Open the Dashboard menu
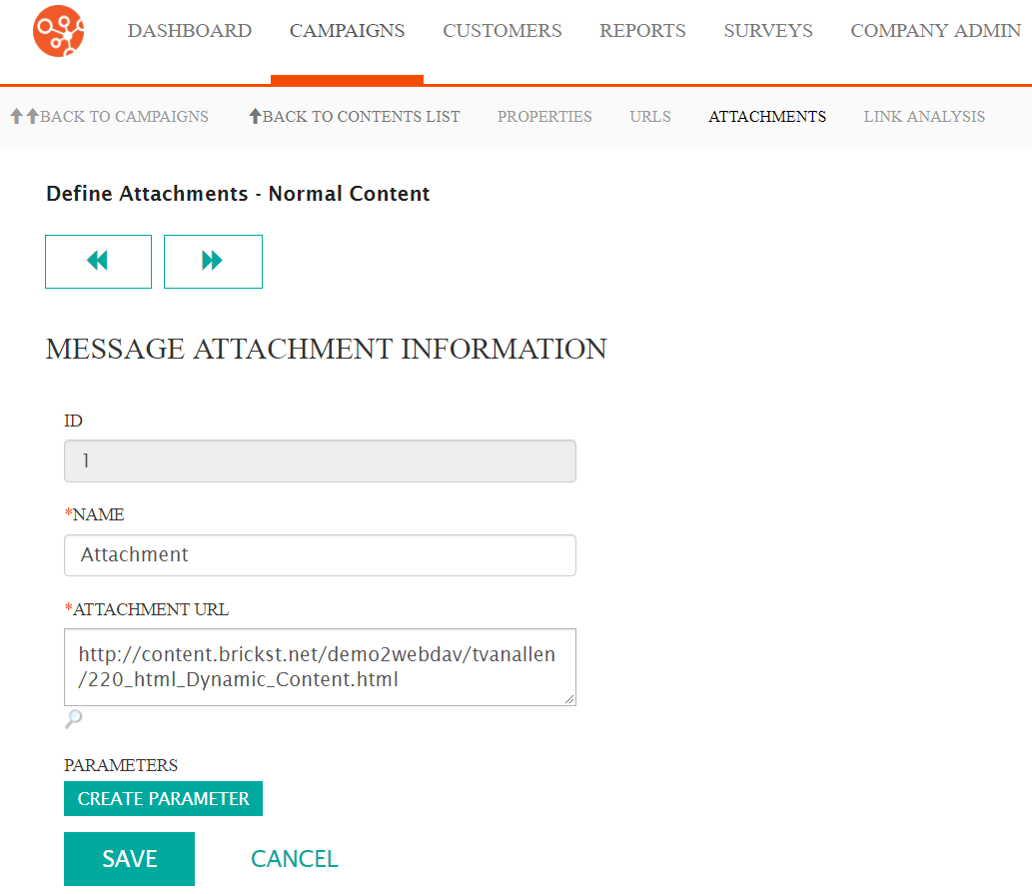This screenshot has width=1032, height=894. click(x=190, y=30)
